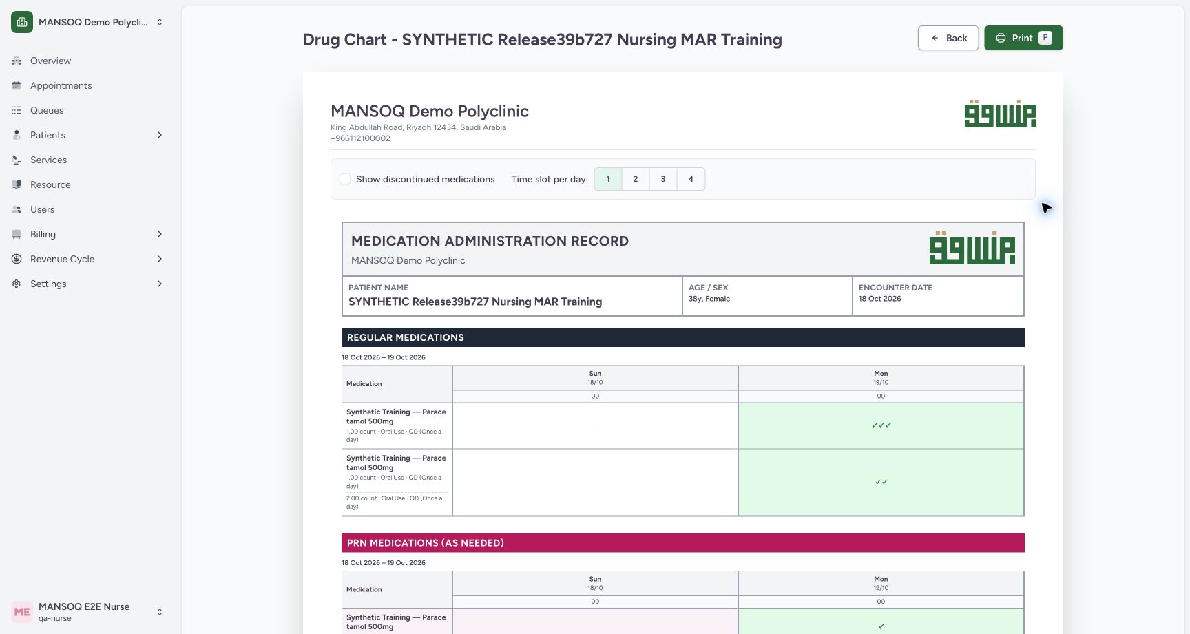
Task: Open the nurse user account menu arrows
Action: 160,612
